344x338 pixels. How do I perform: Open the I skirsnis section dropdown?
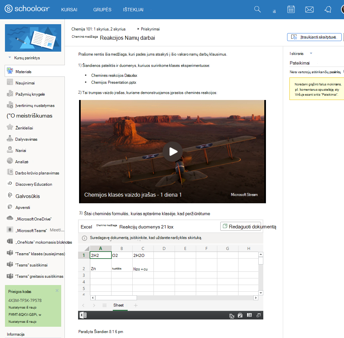pyautogui.click(x=311, y=53)
